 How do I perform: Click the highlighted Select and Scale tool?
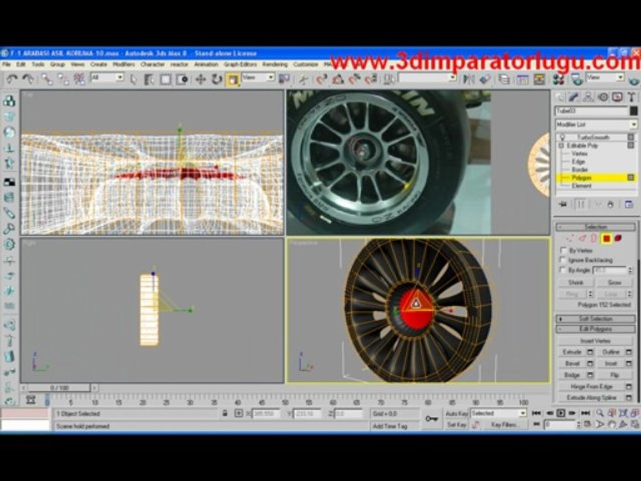coord(232,79)
